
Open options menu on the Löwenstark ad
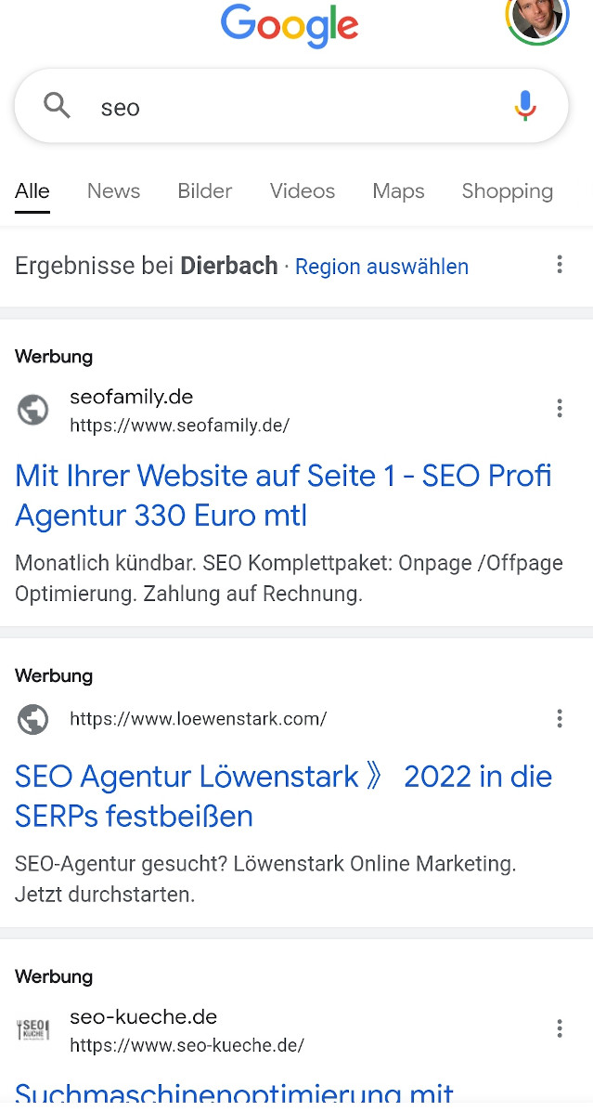tap(560, 718)
